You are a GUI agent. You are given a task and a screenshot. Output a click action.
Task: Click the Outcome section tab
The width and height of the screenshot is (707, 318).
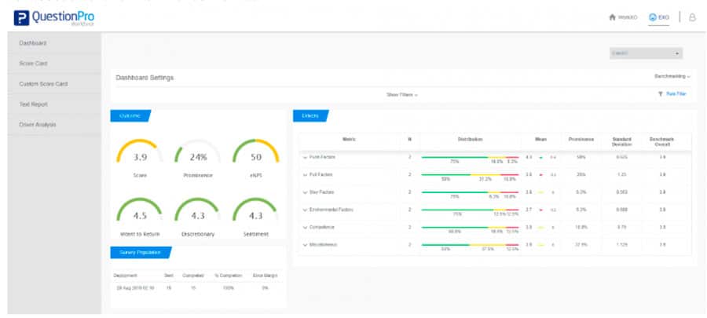[x=130, y=115]
